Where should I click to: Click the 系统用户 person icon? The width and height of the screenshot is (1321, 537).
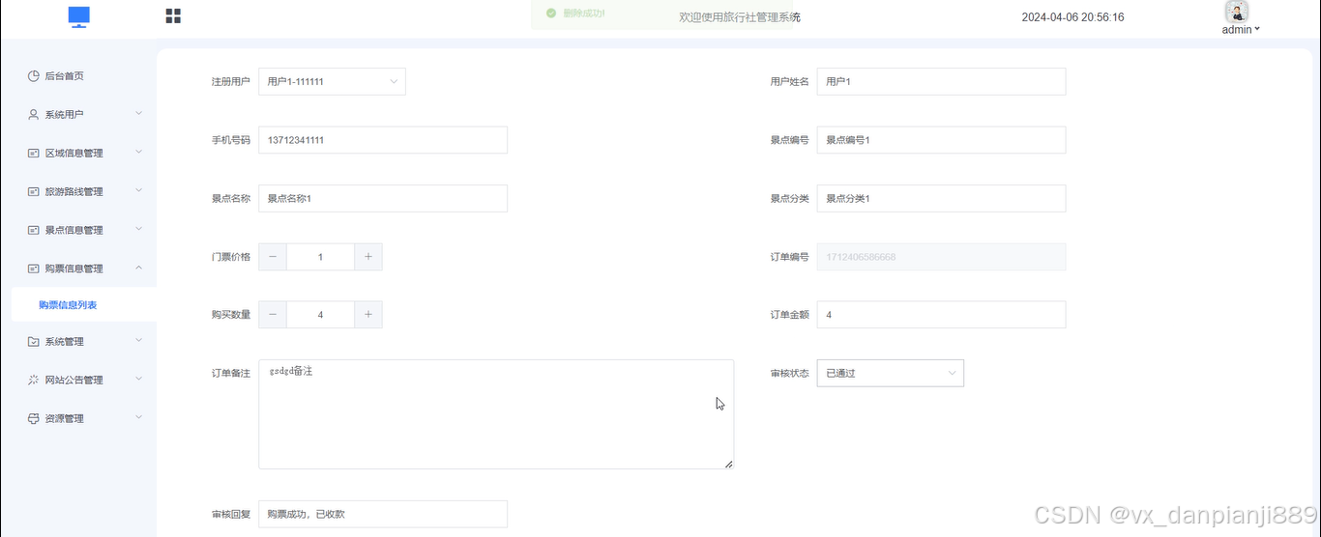[34, 114]
